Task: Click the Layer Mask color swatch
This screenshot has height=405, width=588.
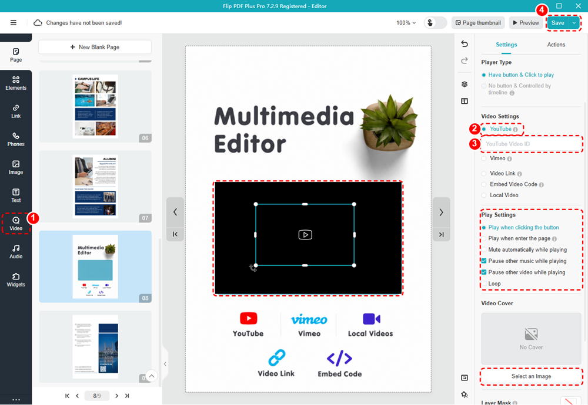Action: (x=570, y=401)
